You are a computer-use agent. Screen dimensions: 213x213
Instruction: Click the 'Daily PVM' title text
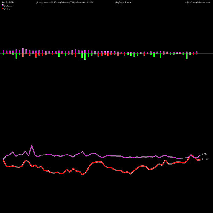point(8,3)
